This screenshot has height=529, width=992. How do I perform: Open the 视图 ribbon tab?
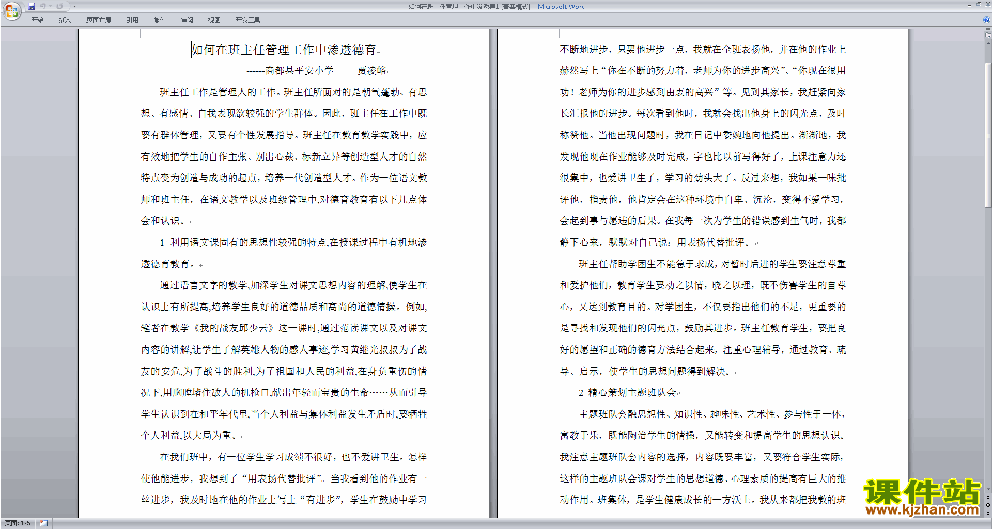tap(214, 20)
